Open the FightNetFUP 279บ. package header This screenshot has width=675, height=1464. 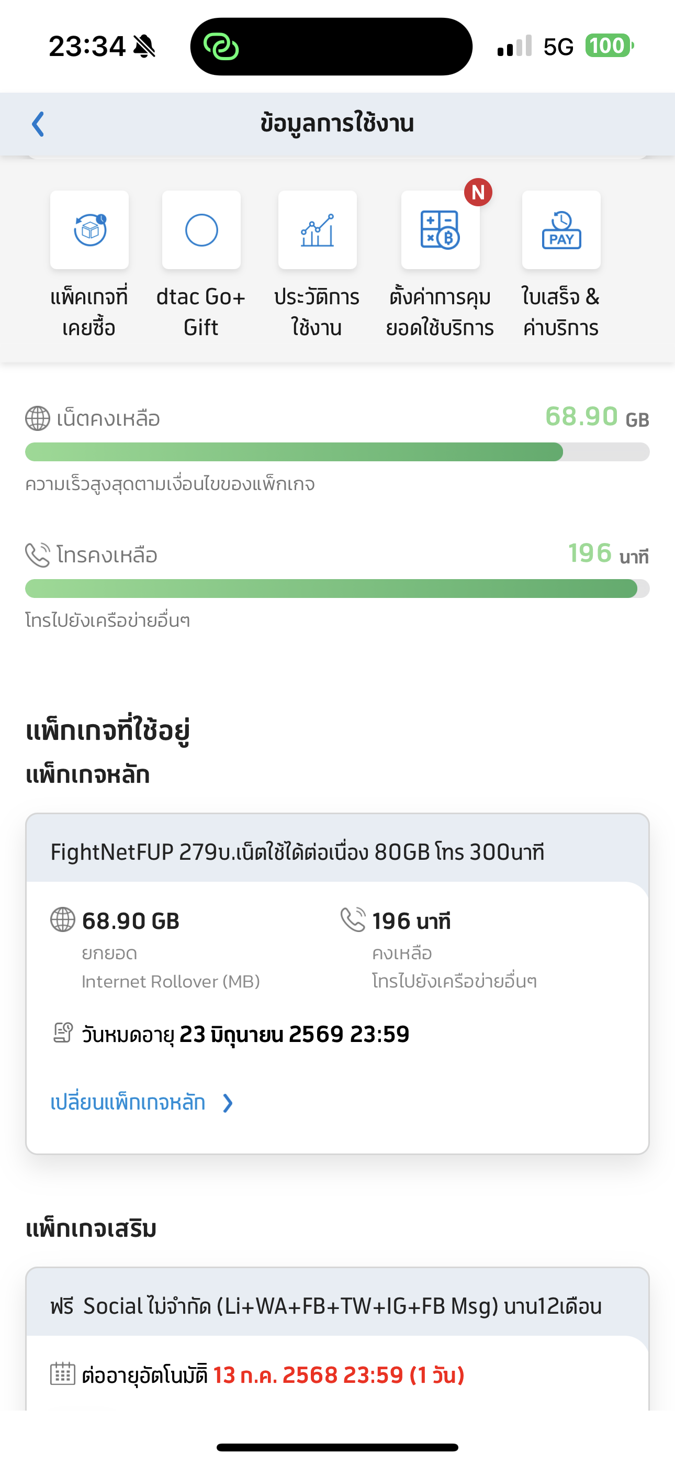(x=337, y=851)
